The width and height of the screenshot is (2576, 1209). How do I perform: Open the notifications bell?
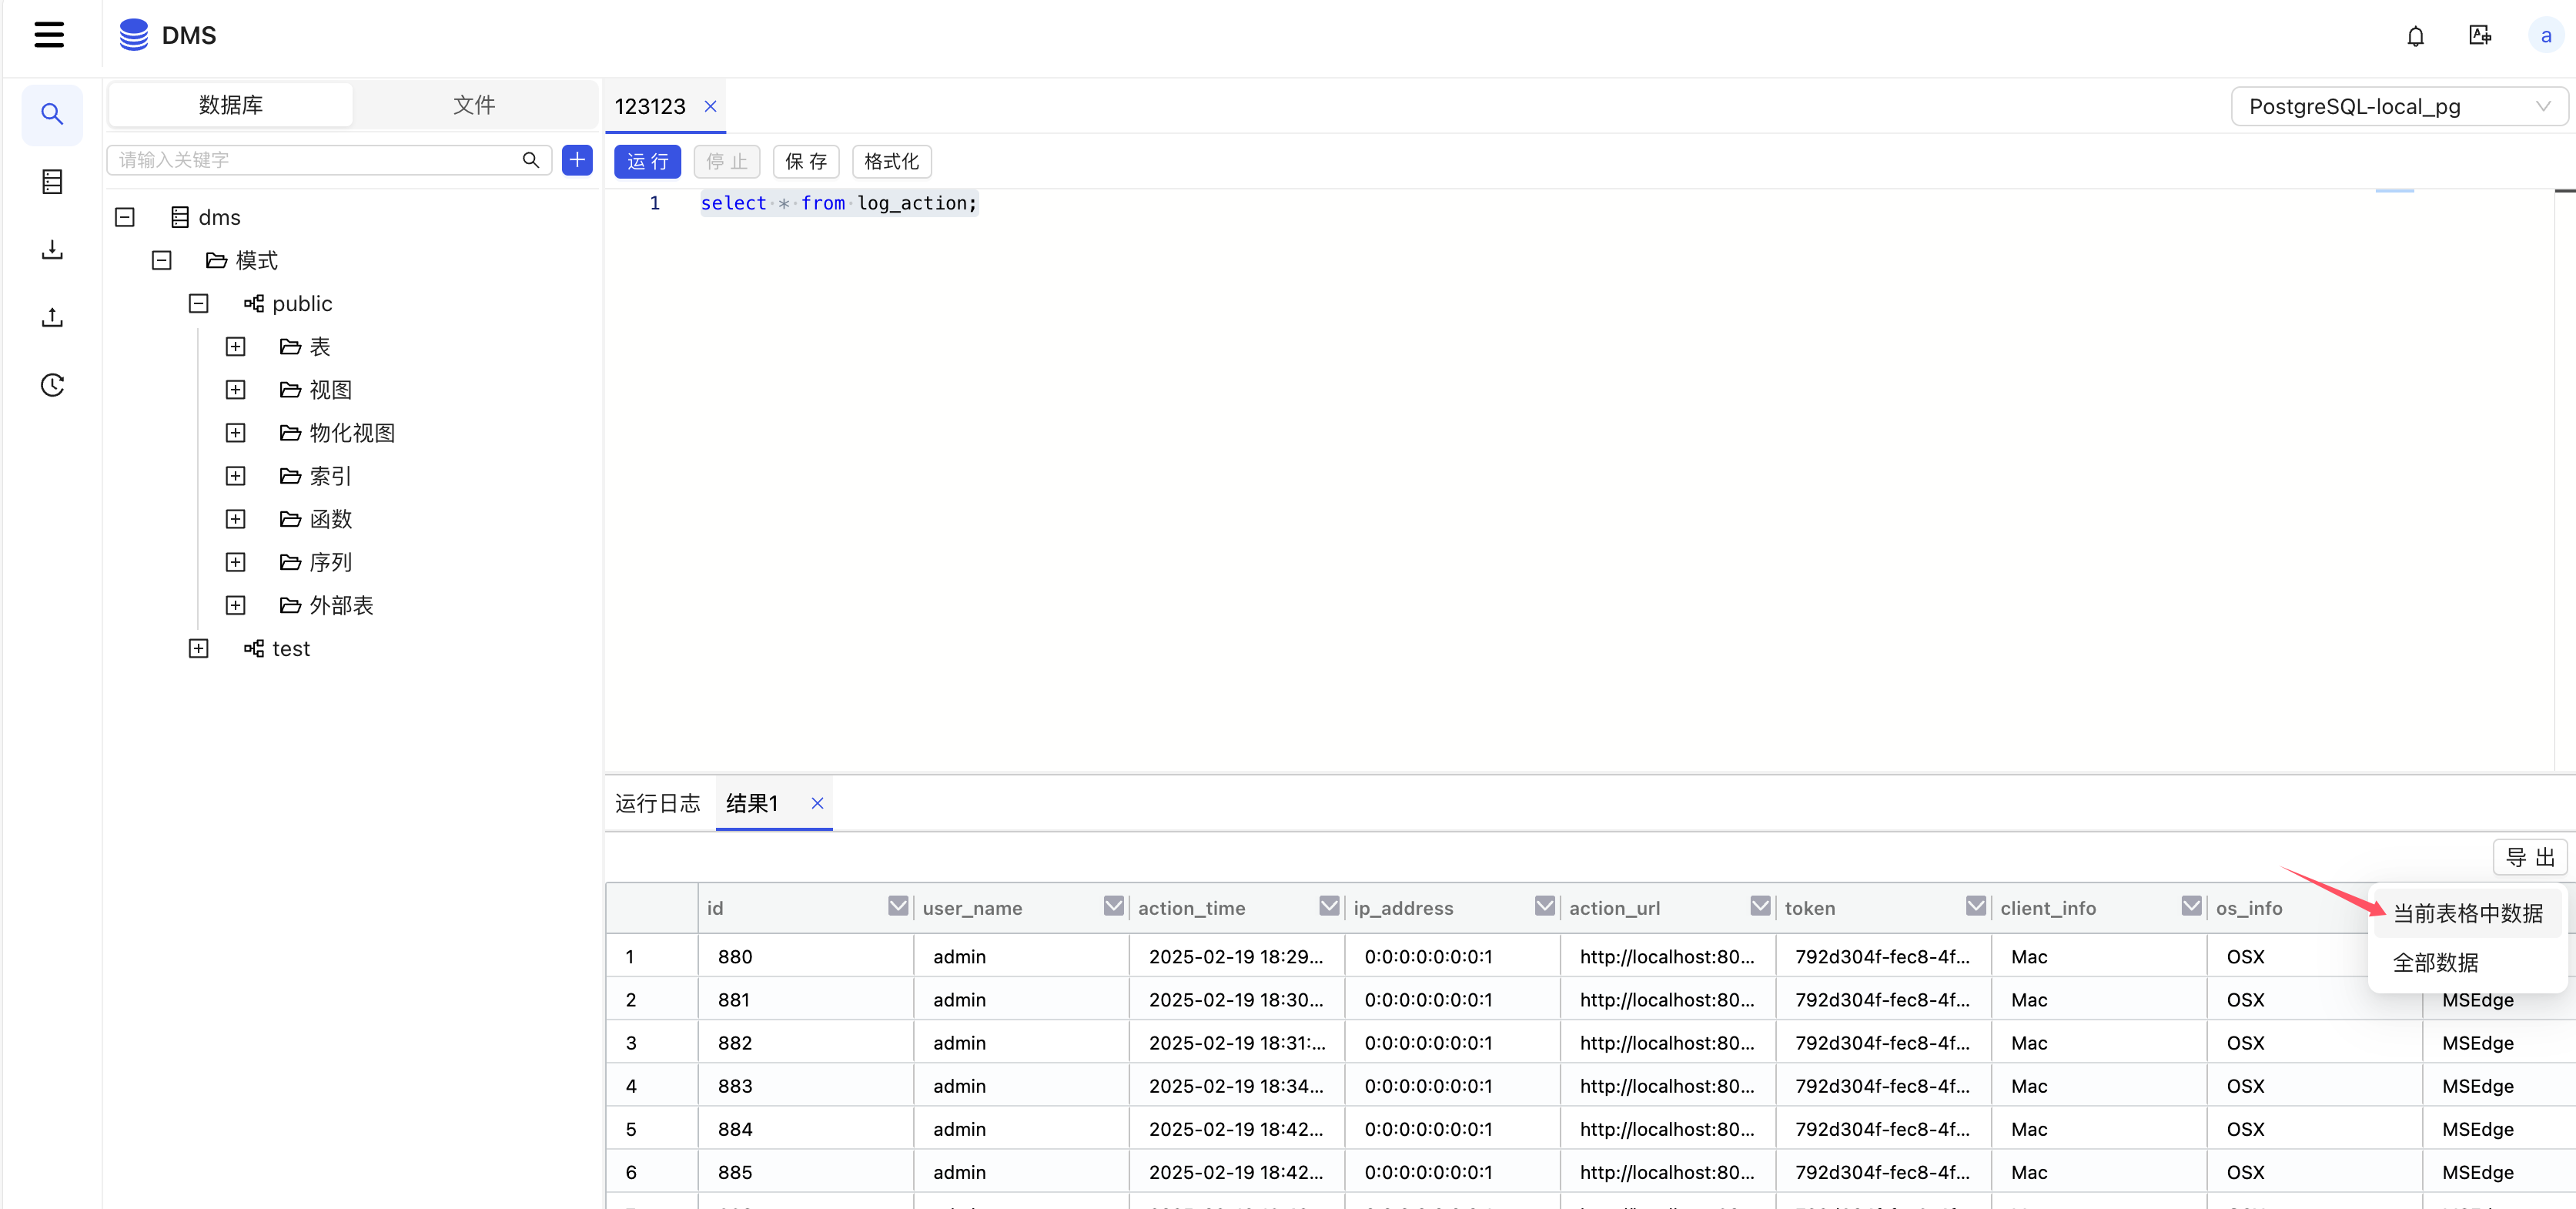pos(2415,36)
